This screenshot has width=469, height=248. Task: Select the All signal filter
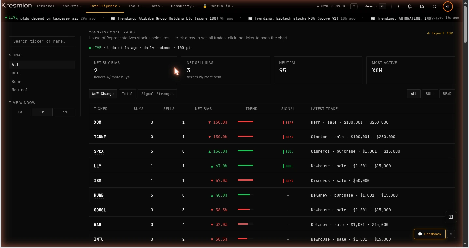coord(42,65)
